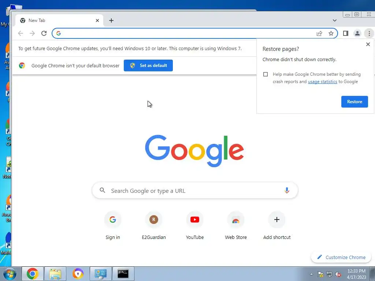Open the Sign in shortcut

coord(113,226)
